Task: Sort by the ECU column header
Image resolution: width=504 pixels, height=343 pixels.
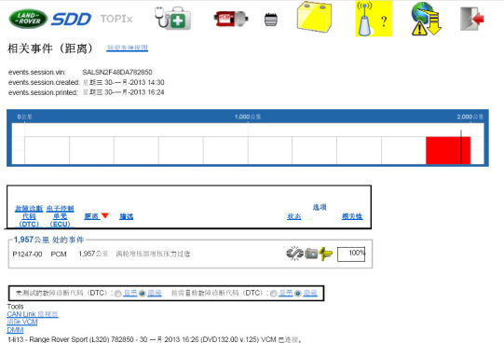Action: coord(61,216)
